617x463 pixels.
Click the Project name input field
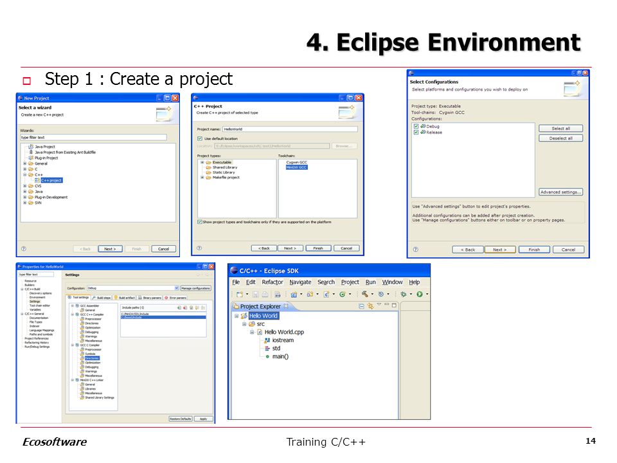(x=290, y=129)
